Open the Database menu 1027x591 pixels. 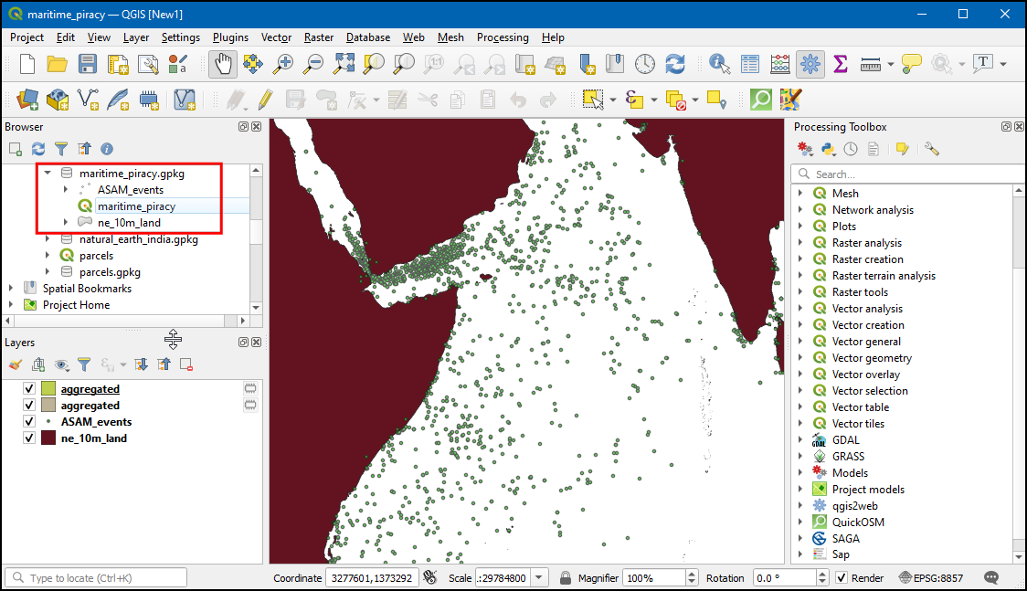click(368, 37)
